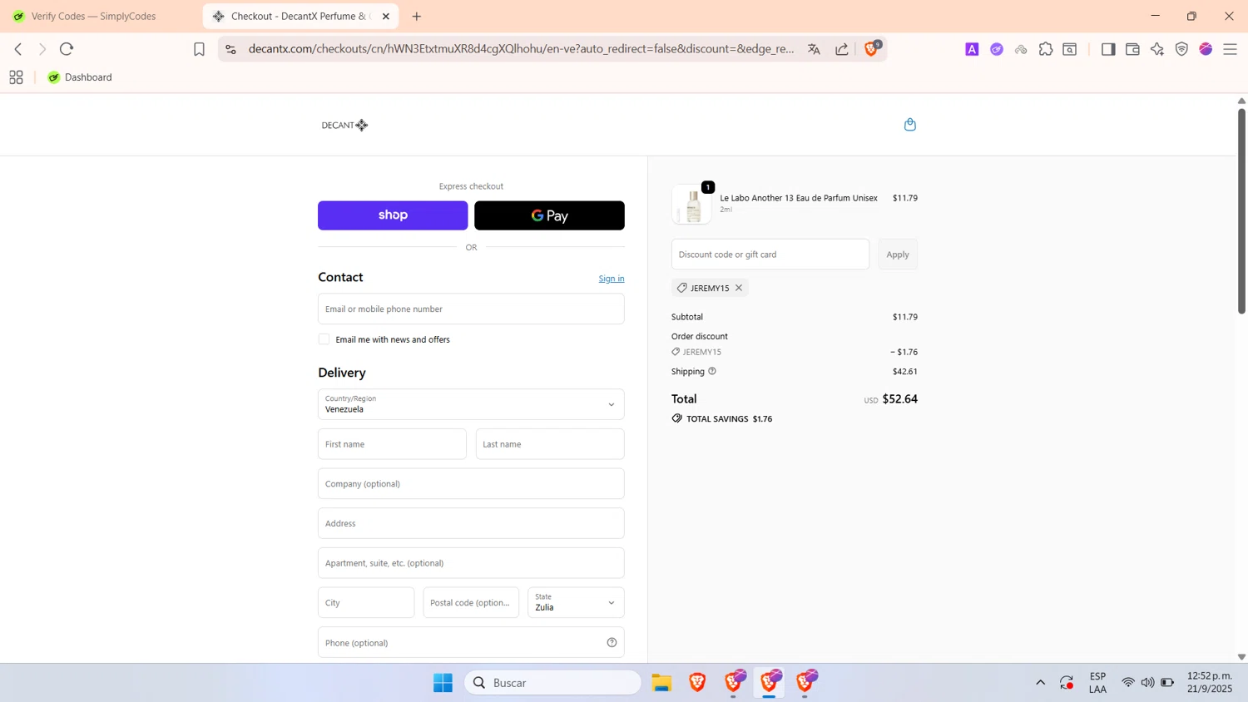Focus the Last name field
This screenshot has height=702, width=1248.
pyautogui.click(x=550, y=444)
